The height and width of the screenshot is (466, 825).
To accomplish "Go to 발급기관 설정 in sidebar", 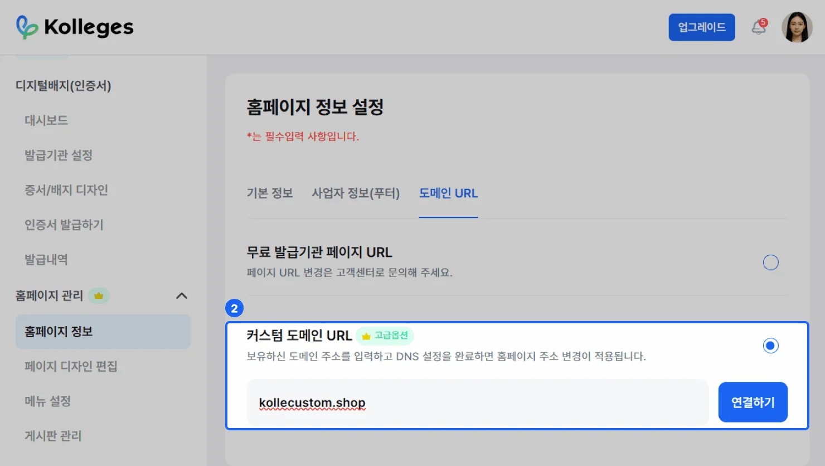I will click(x=59, y=155).
